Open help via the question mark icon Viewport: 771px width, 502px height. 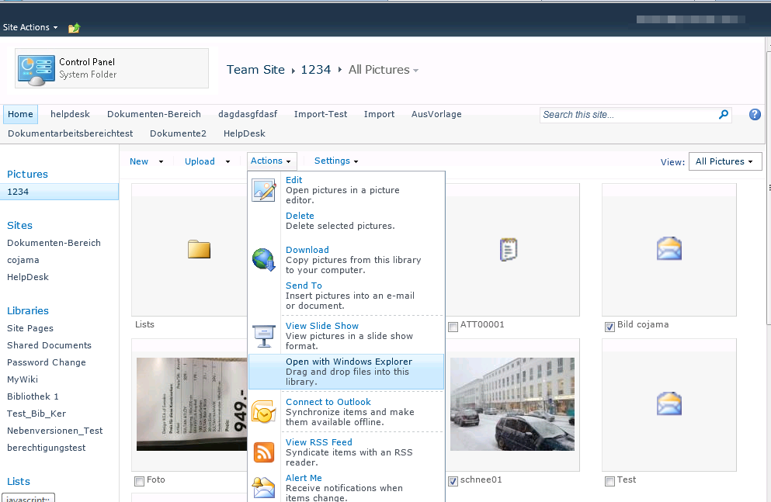[x=755, y=115]
